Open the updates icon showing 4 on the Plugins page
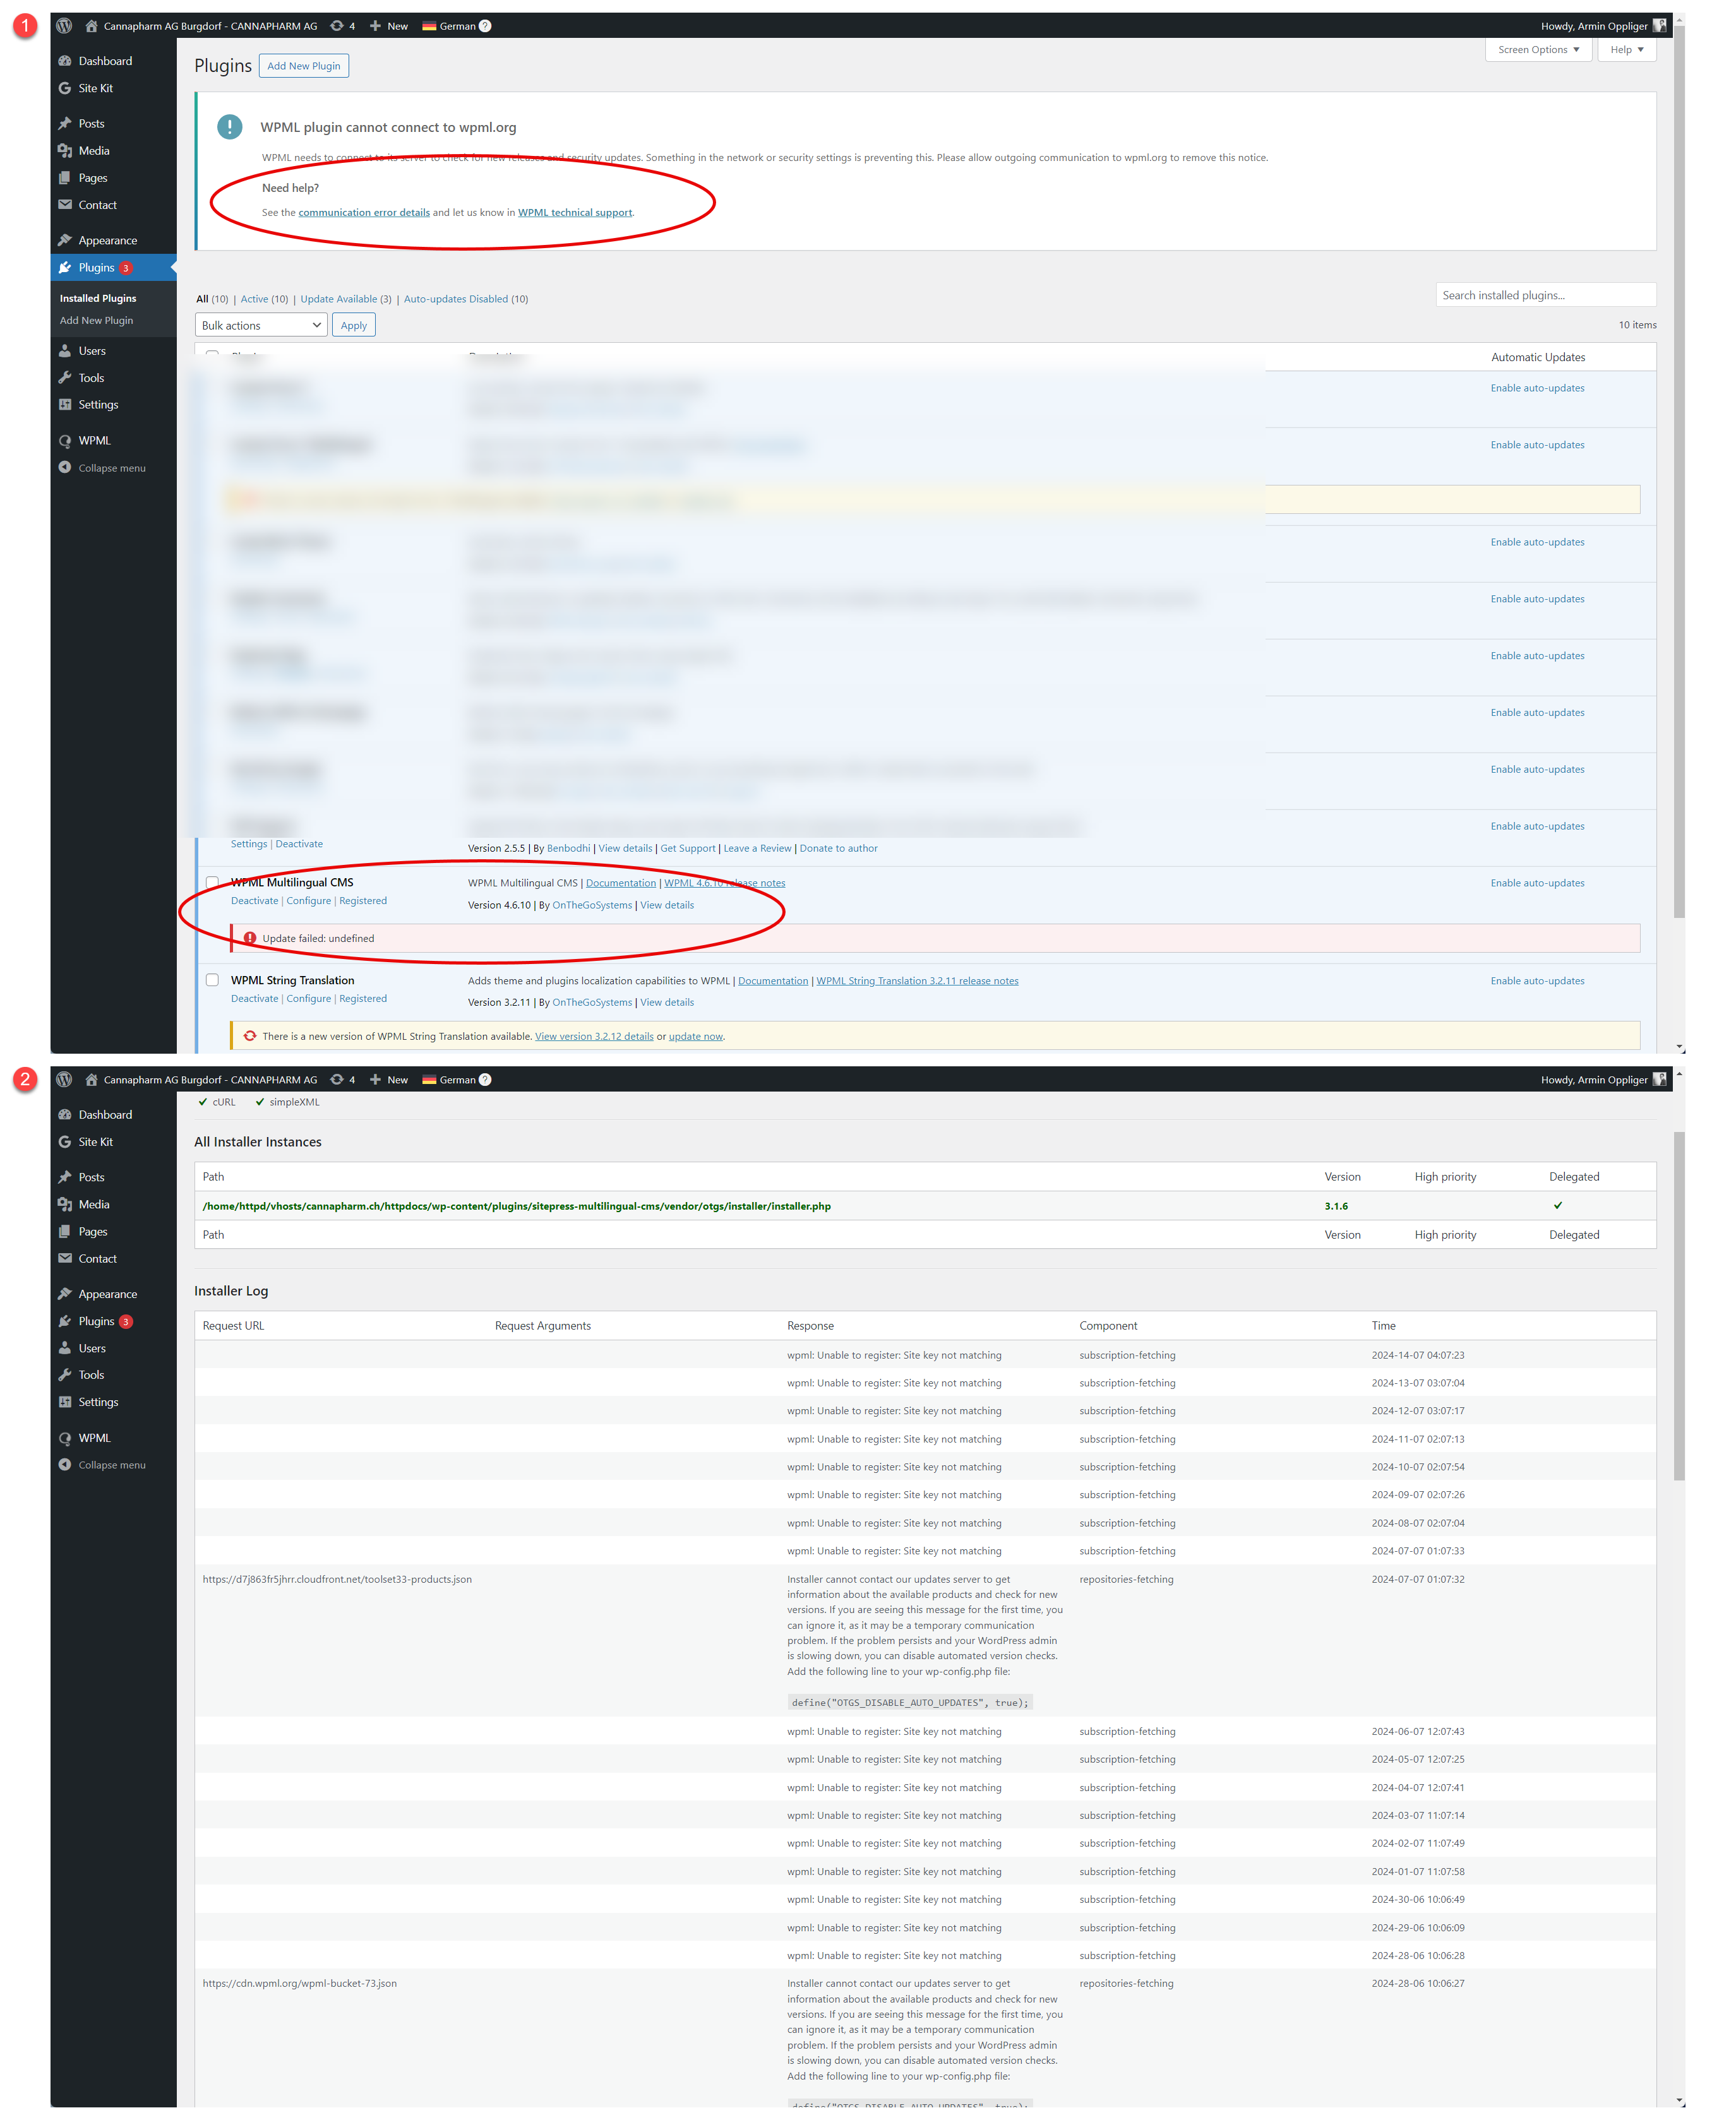 337,26
